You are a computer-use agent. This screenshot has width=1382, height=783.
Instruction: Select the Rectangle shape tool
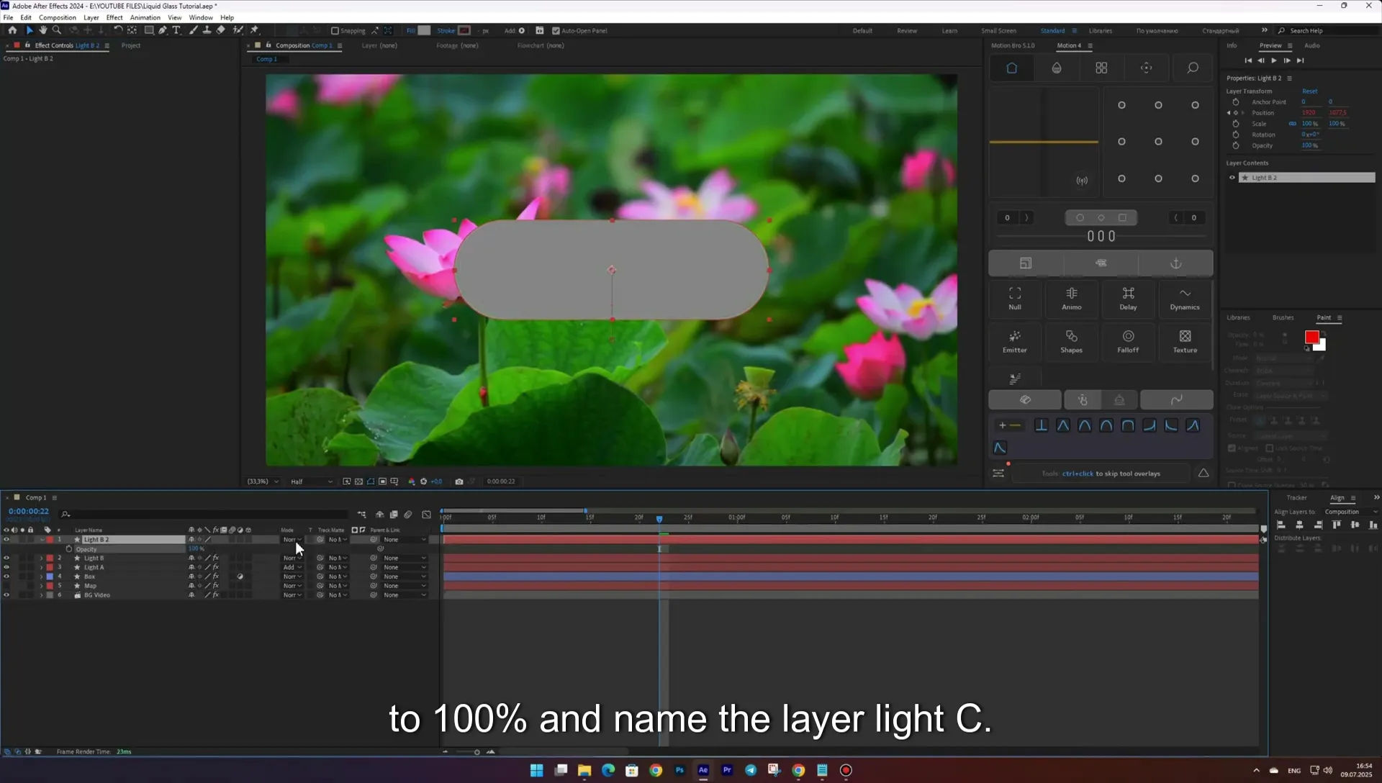pos(149,30)
